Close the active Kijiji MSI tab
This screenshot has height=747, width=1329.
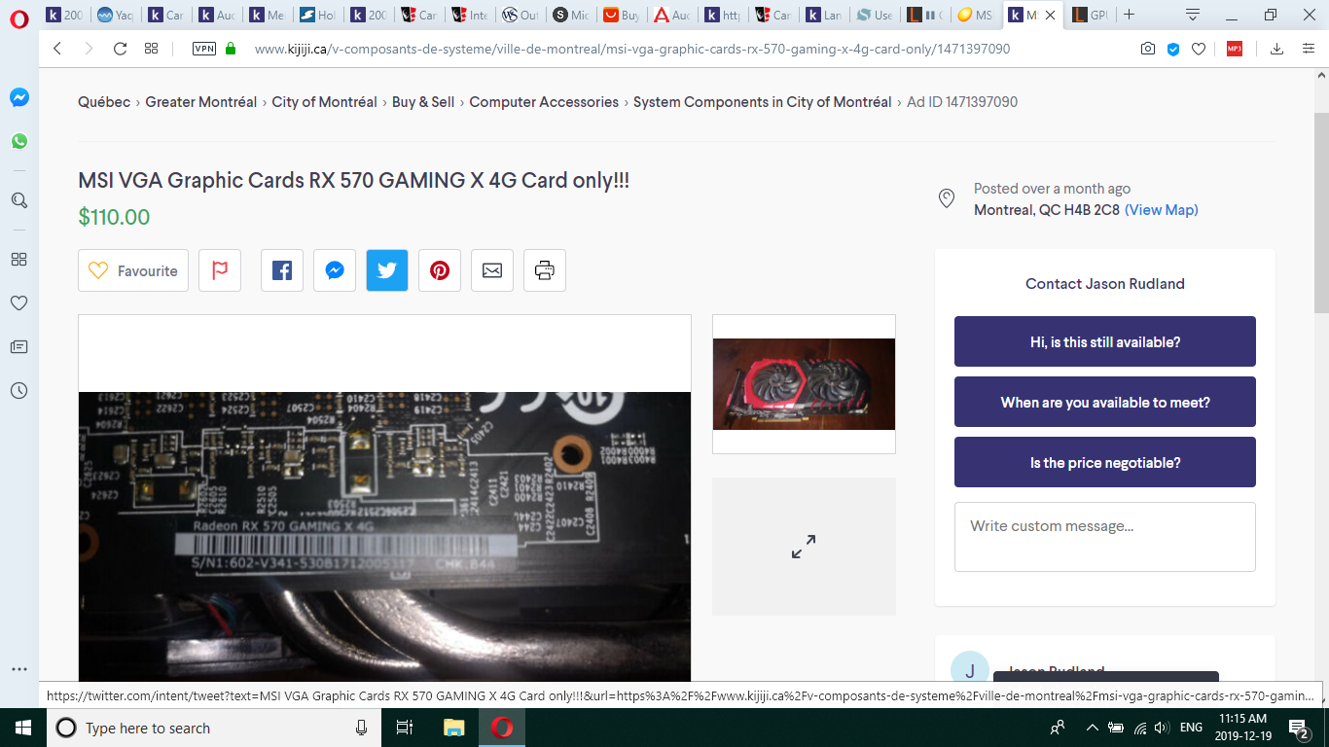click(1050, 16)
